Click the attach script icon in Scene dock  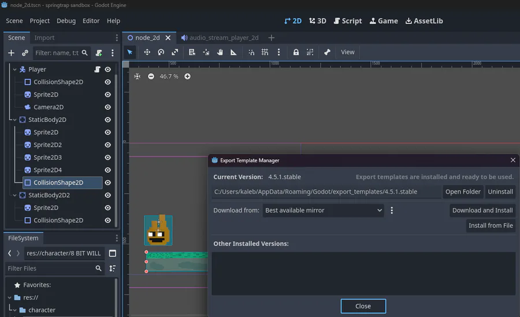pos(98,53)
